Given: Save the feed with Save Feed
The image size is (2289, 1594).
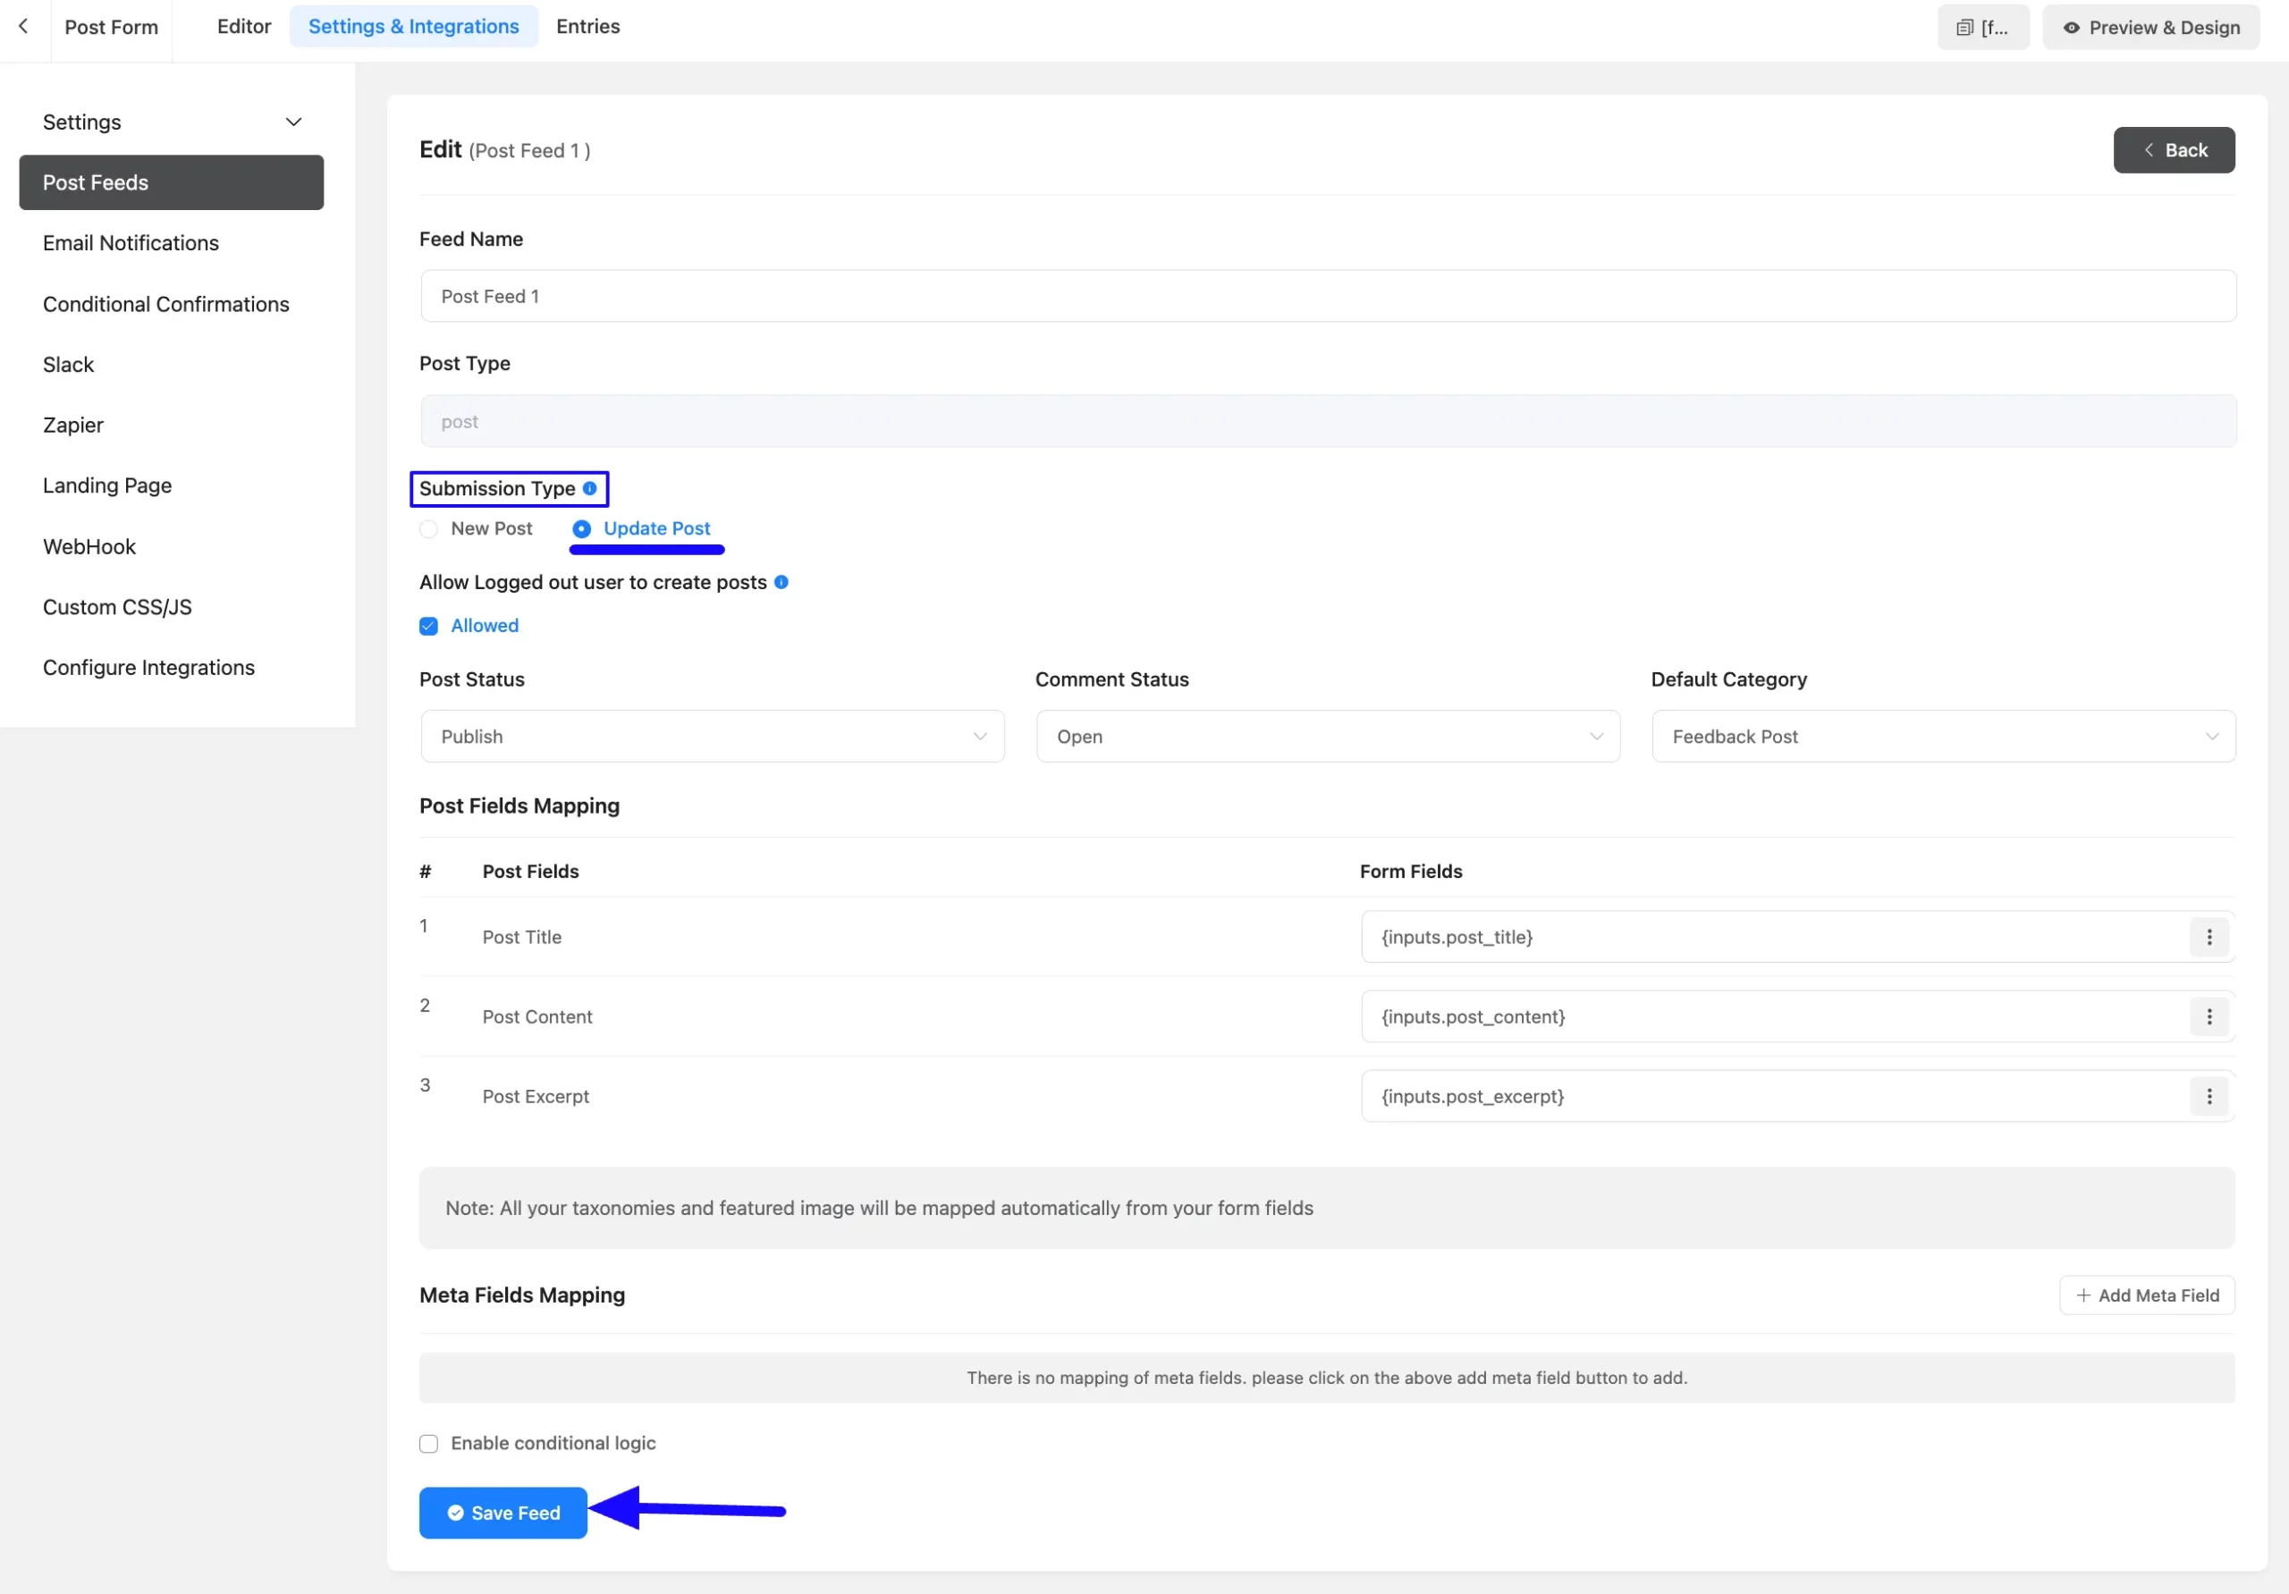Looking at the screenshot, I should (x=503, y=1514).
